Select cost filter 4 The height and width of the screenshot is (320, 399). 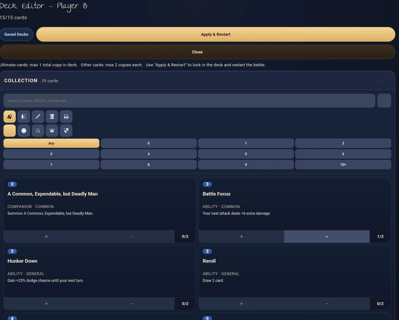pos(148,154)
